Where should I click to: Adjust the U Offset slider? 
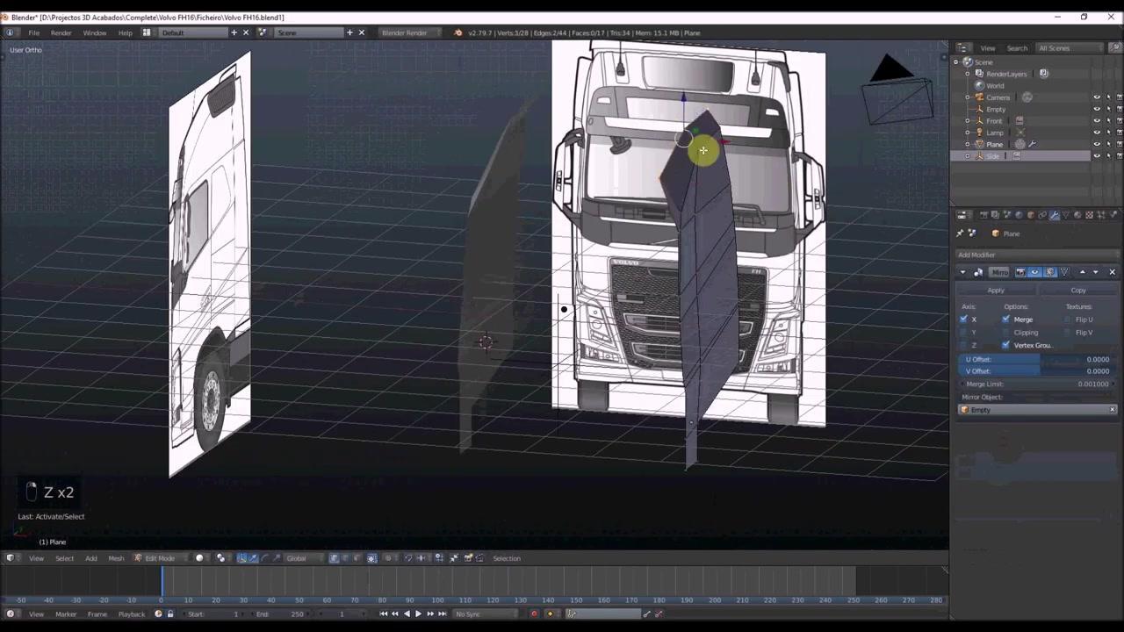[x=1036, y=359]
